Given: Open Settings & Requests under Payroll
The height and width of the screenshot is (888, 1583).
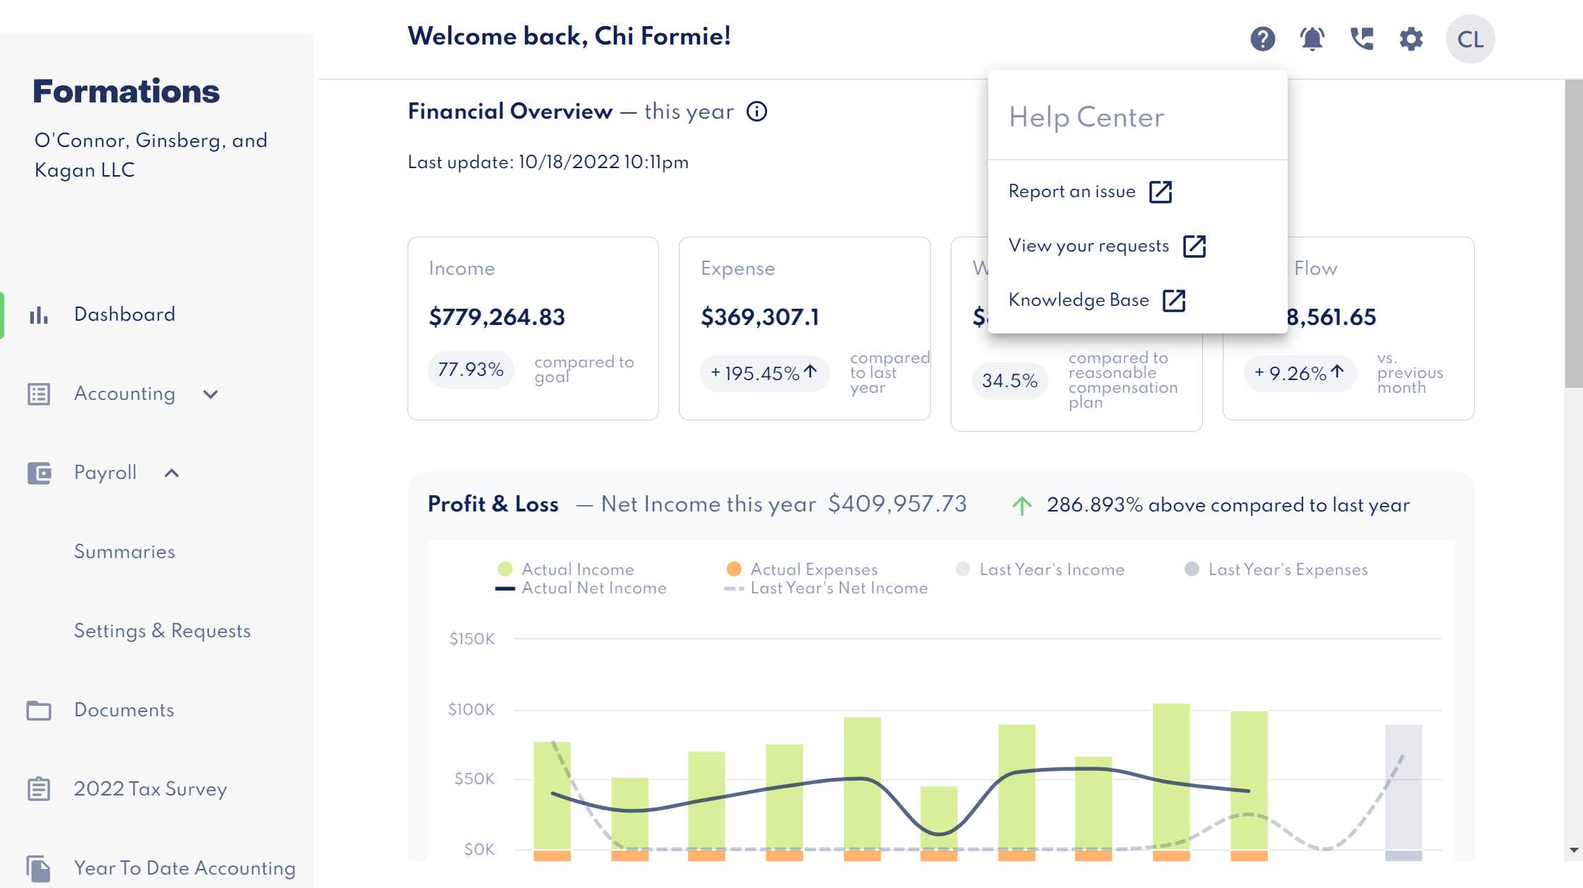Looking at the screenshot, I should (162, 631).
